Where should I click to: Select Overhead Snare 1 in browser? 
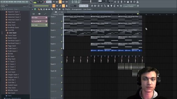pos(14,41)
